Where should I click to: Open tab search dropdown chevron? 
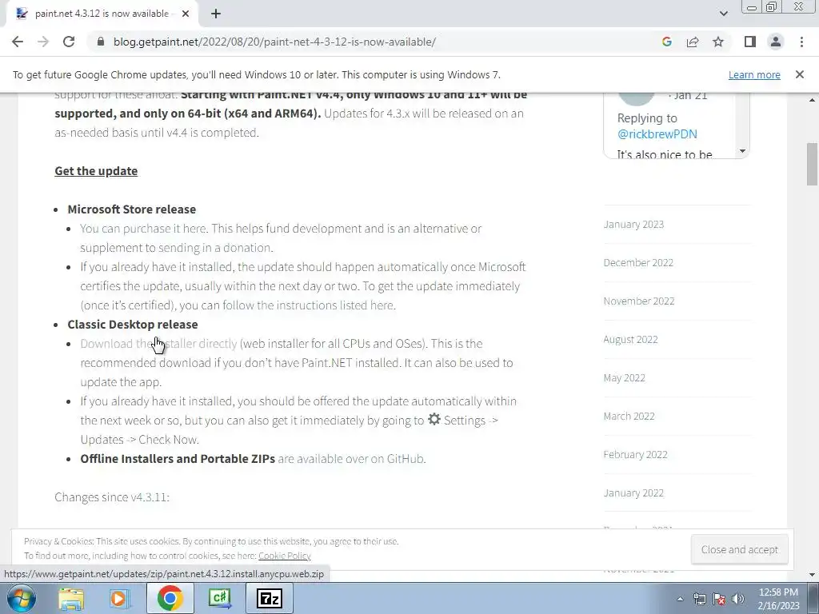pyautogui.click(x=723, y=14)
